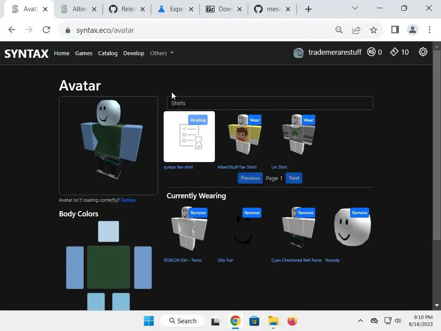
Task: Open AlbertStuff Fan Shirt! link
Action: [237, 167]
